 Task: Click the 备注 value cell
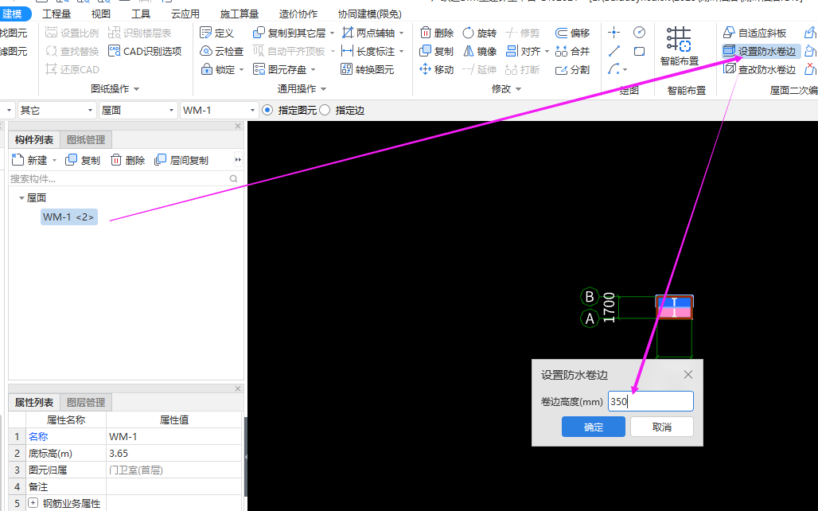click(x=173, y=486)
